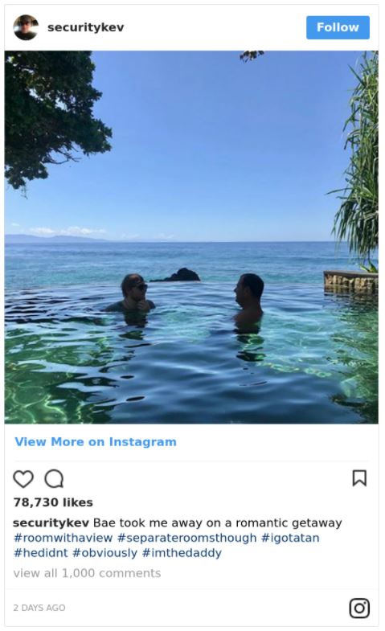Open the View More on Instagram link

coord(96,442)
